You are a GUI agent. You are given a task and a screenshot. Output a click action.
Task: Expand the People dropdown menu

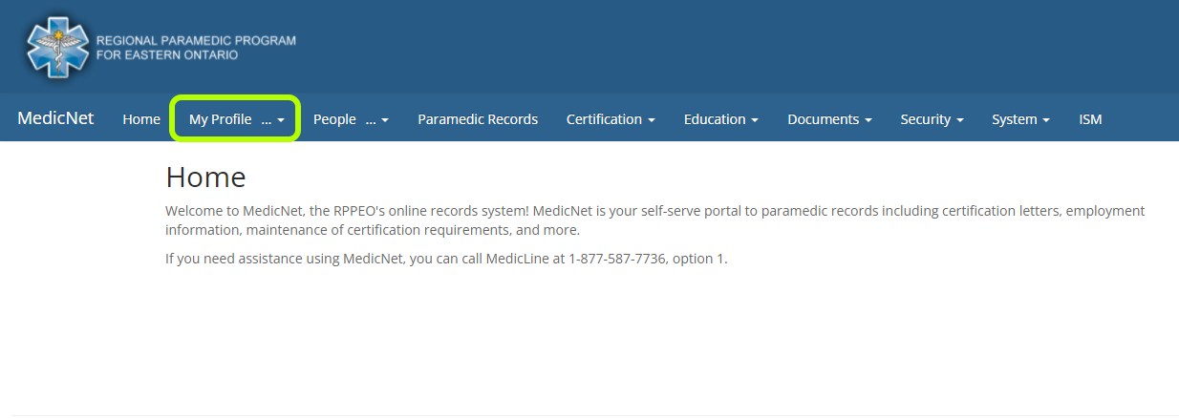(351, 119)
